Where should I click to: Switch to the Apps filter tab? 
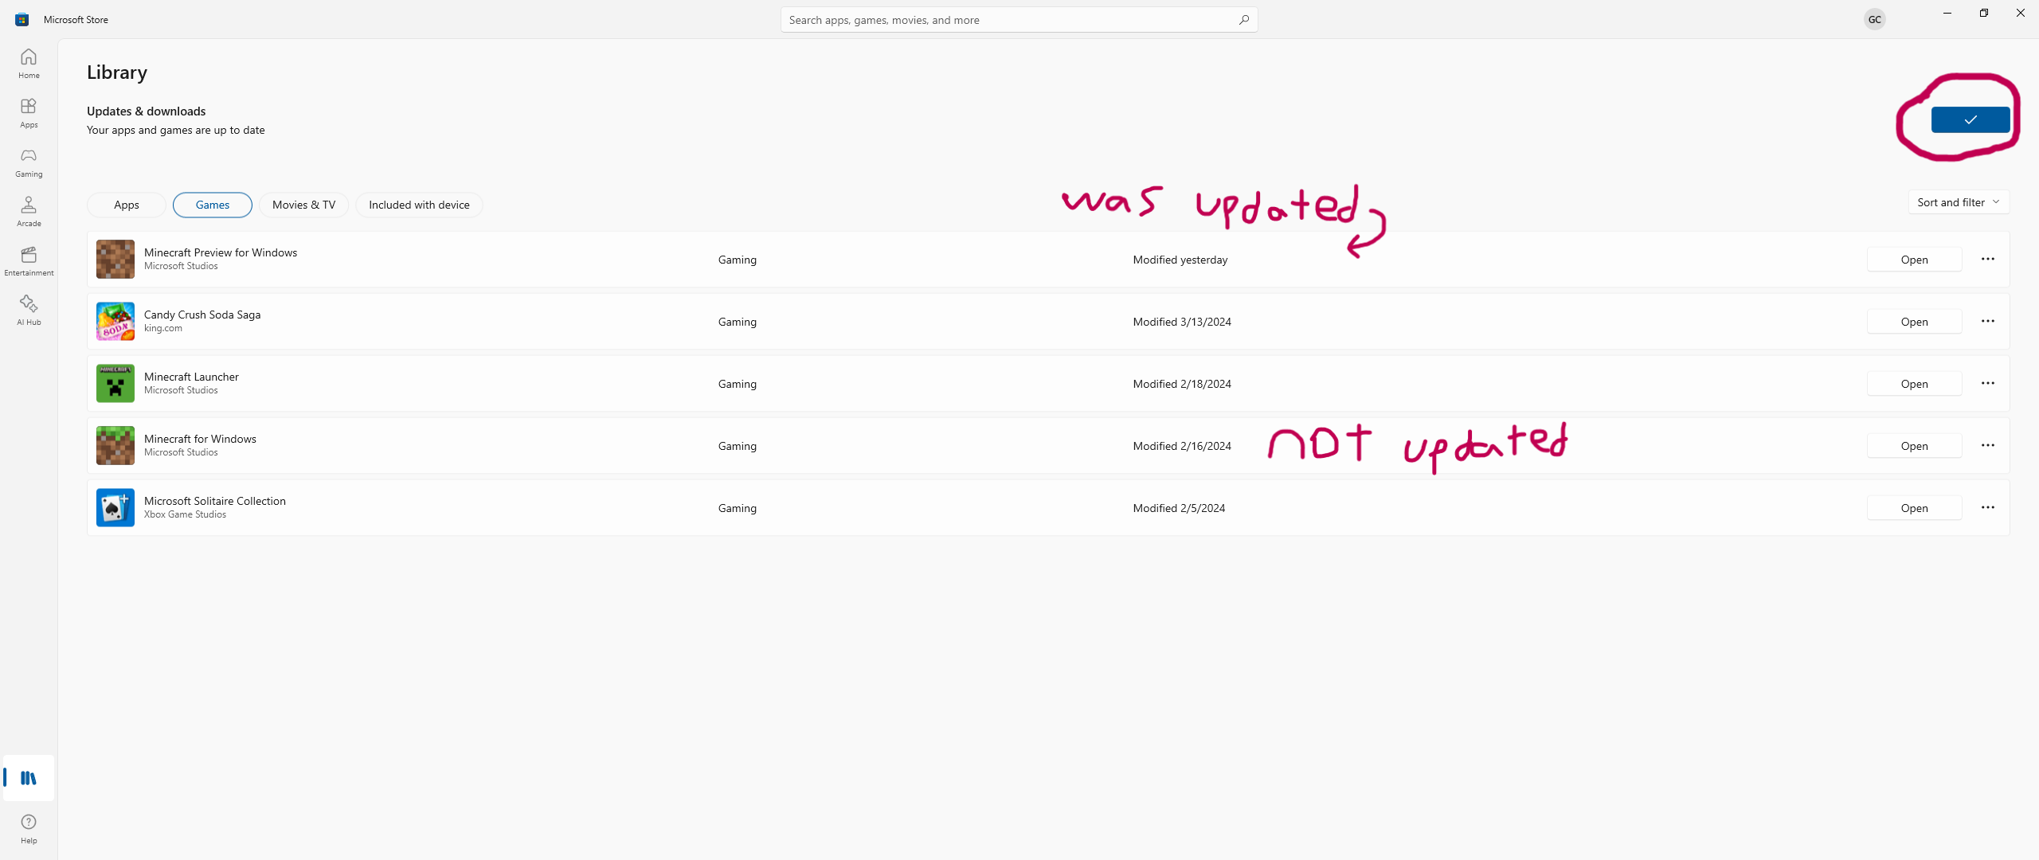tap(126, 205)
